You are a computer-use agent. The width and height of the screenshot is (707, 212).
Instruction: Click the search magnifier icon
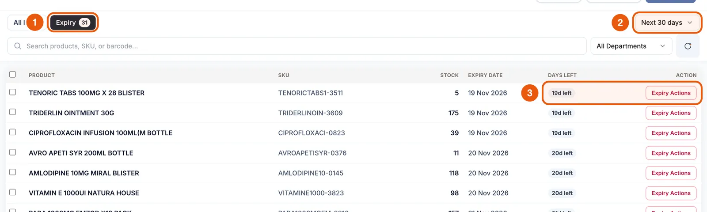tap(18, 46)
